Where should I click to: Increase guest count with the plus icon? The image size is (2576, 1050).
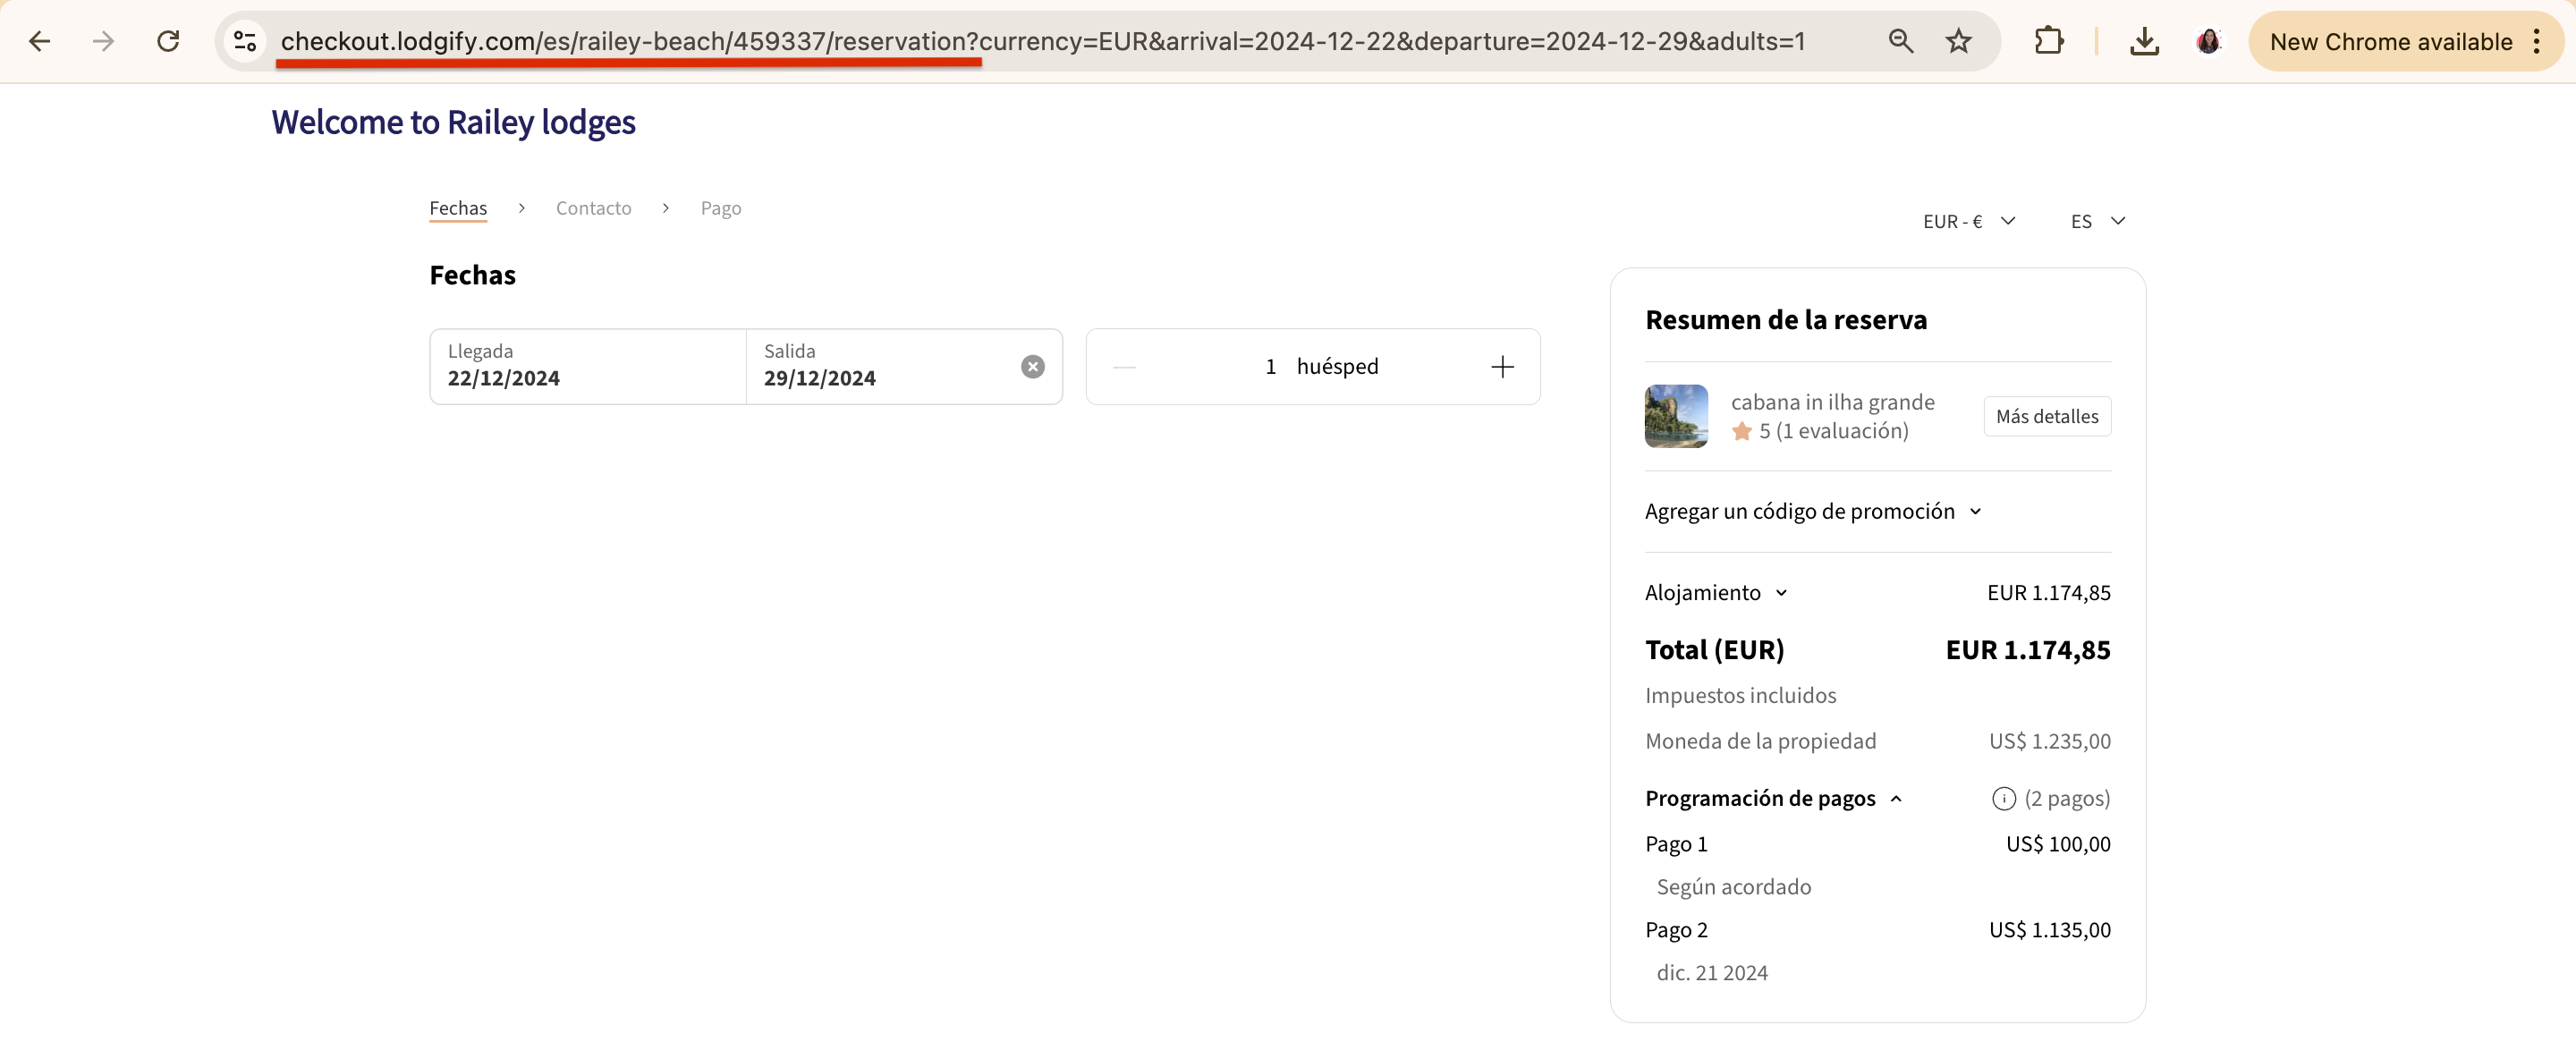[1502, 366]
